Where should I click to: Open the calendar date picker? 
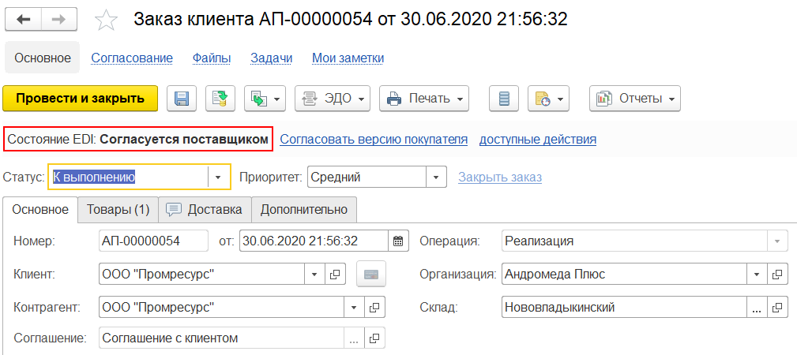click(x=399, y=241)
